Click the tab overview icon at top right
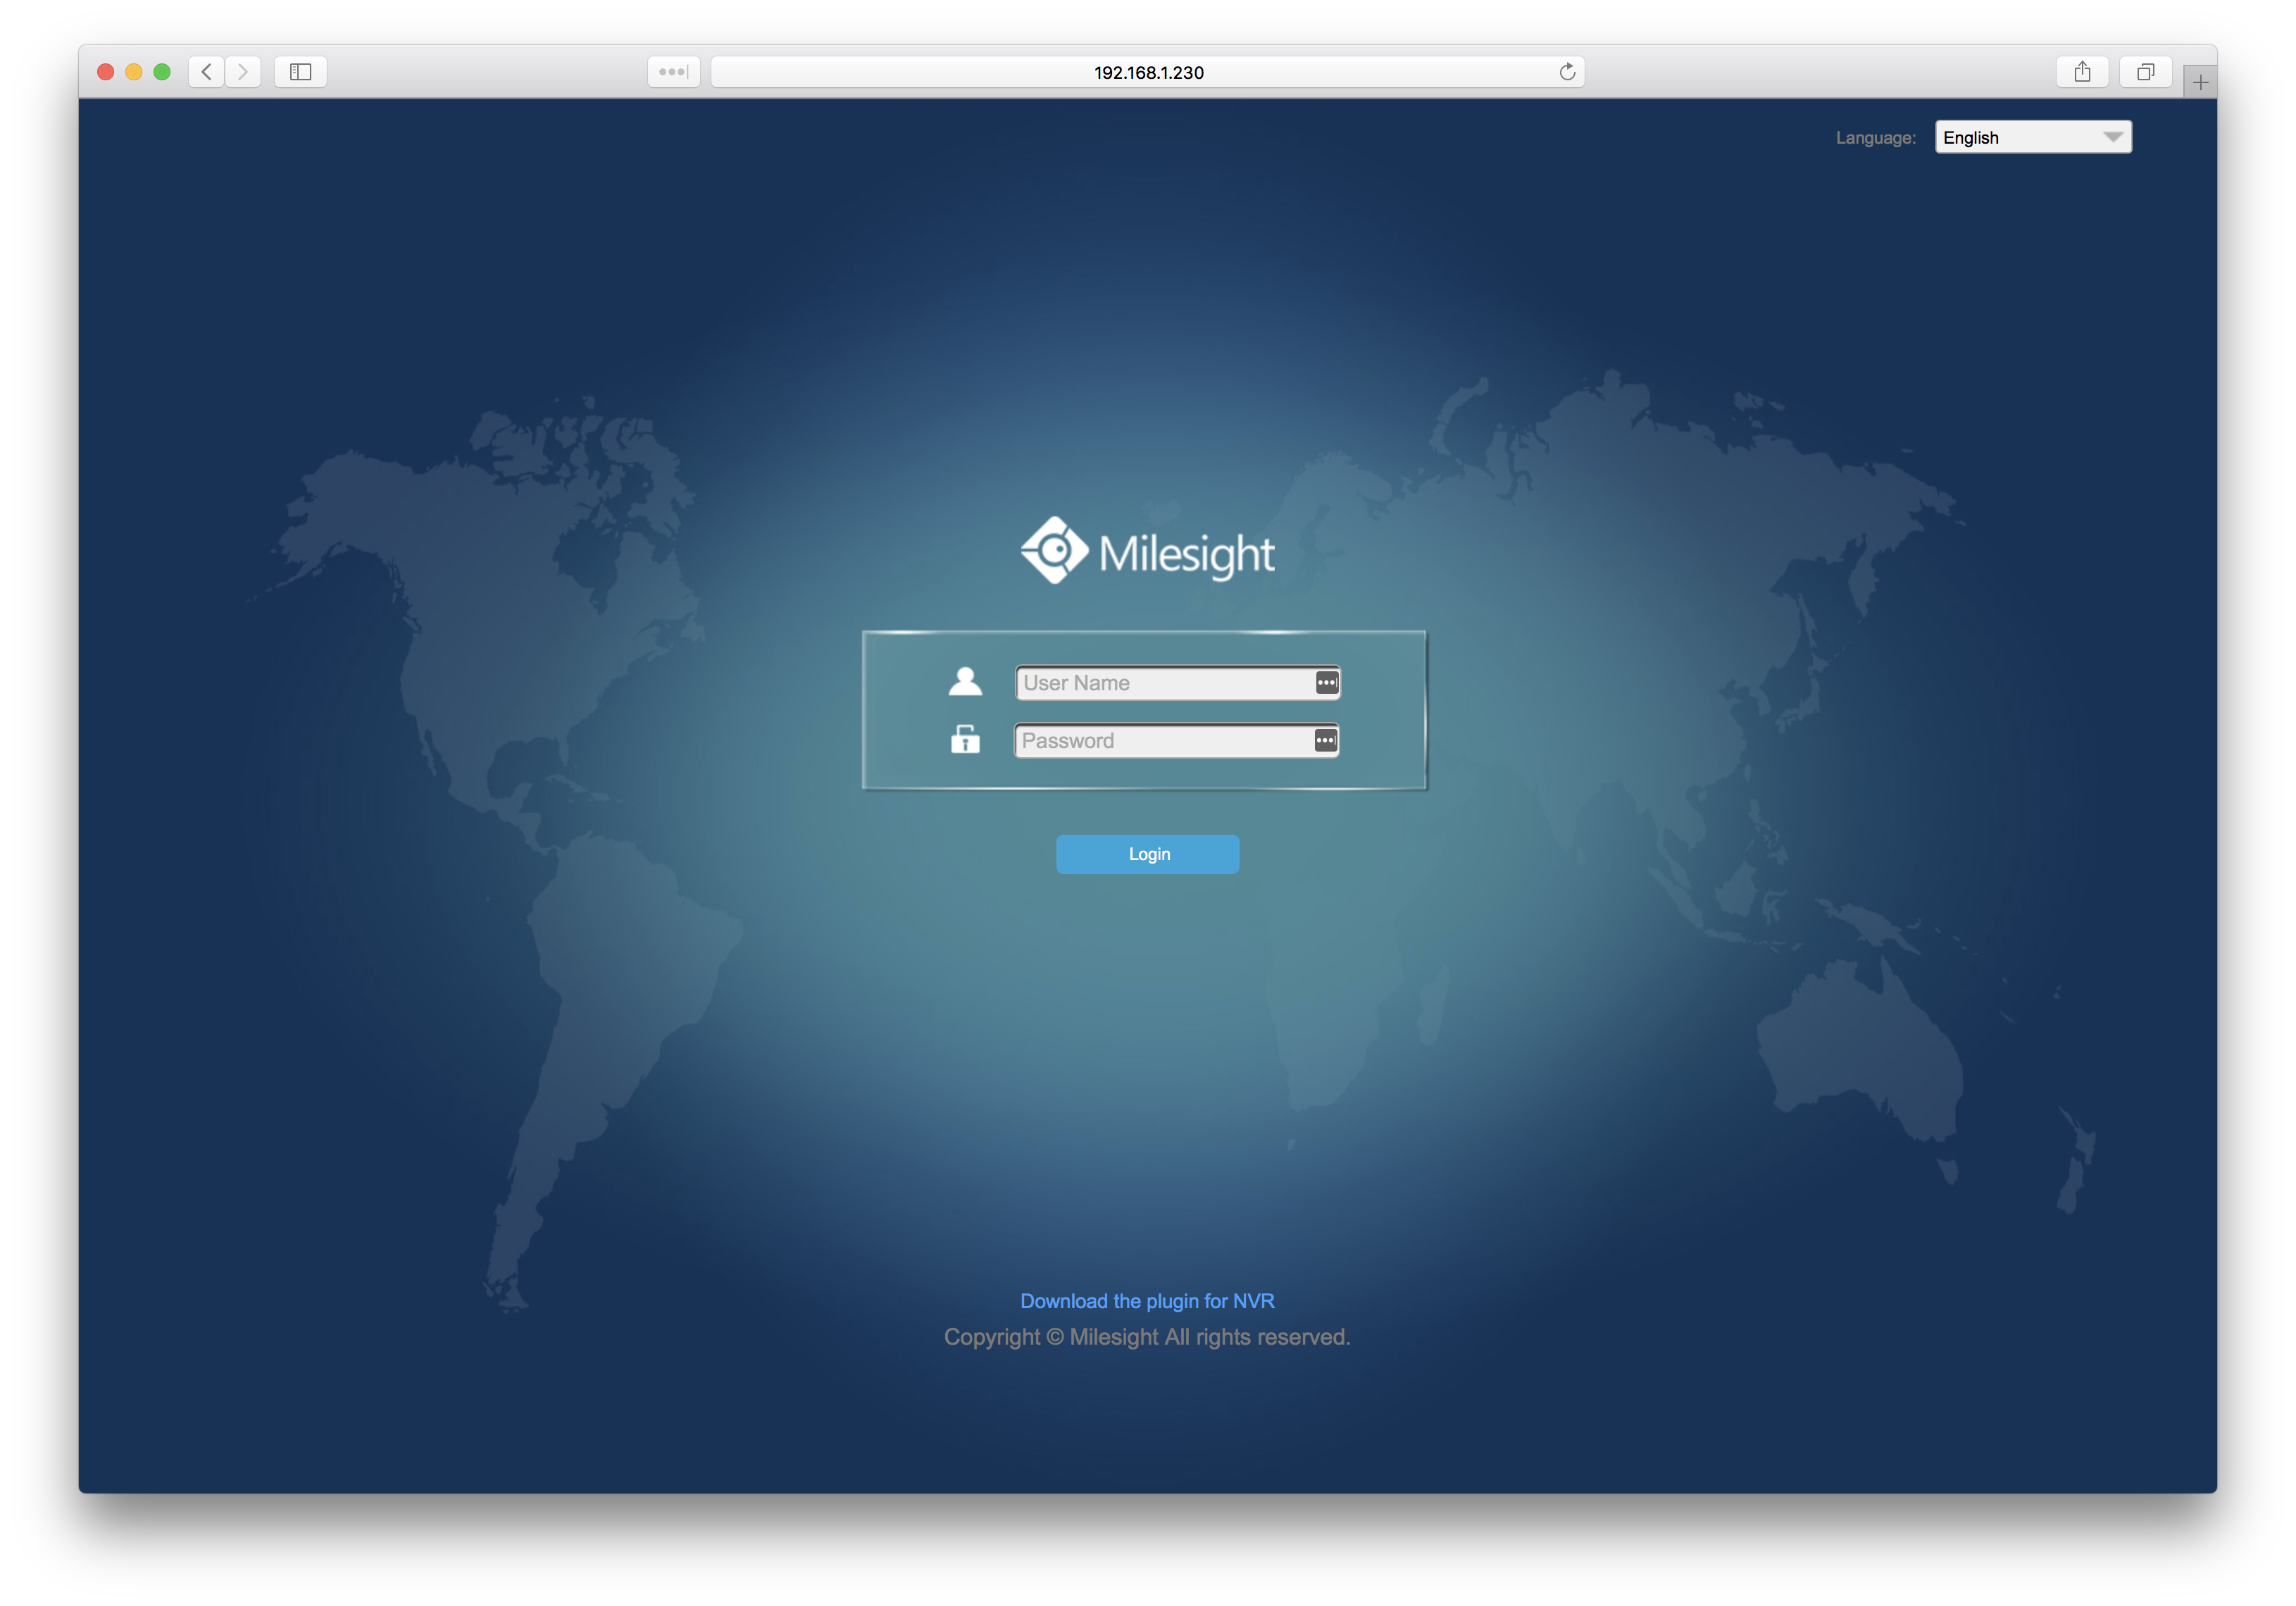This screenshot has height=1606, width=2296. (x=2145, y=71)
